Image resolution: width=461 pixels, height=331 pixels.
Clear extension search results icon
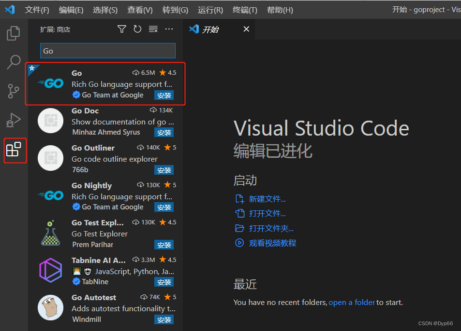coord(153,29)
